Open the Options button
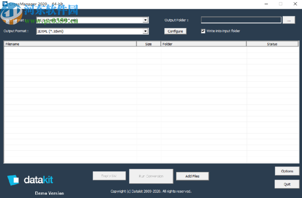Screen dimensions: 302x198 click(287, 171)
